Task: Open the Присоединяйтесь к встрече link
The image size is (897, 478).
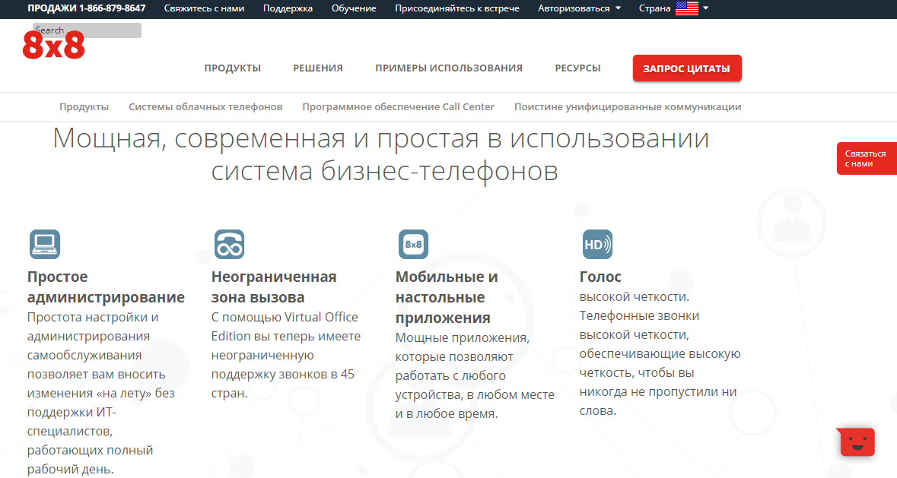Action: [456, 8]
